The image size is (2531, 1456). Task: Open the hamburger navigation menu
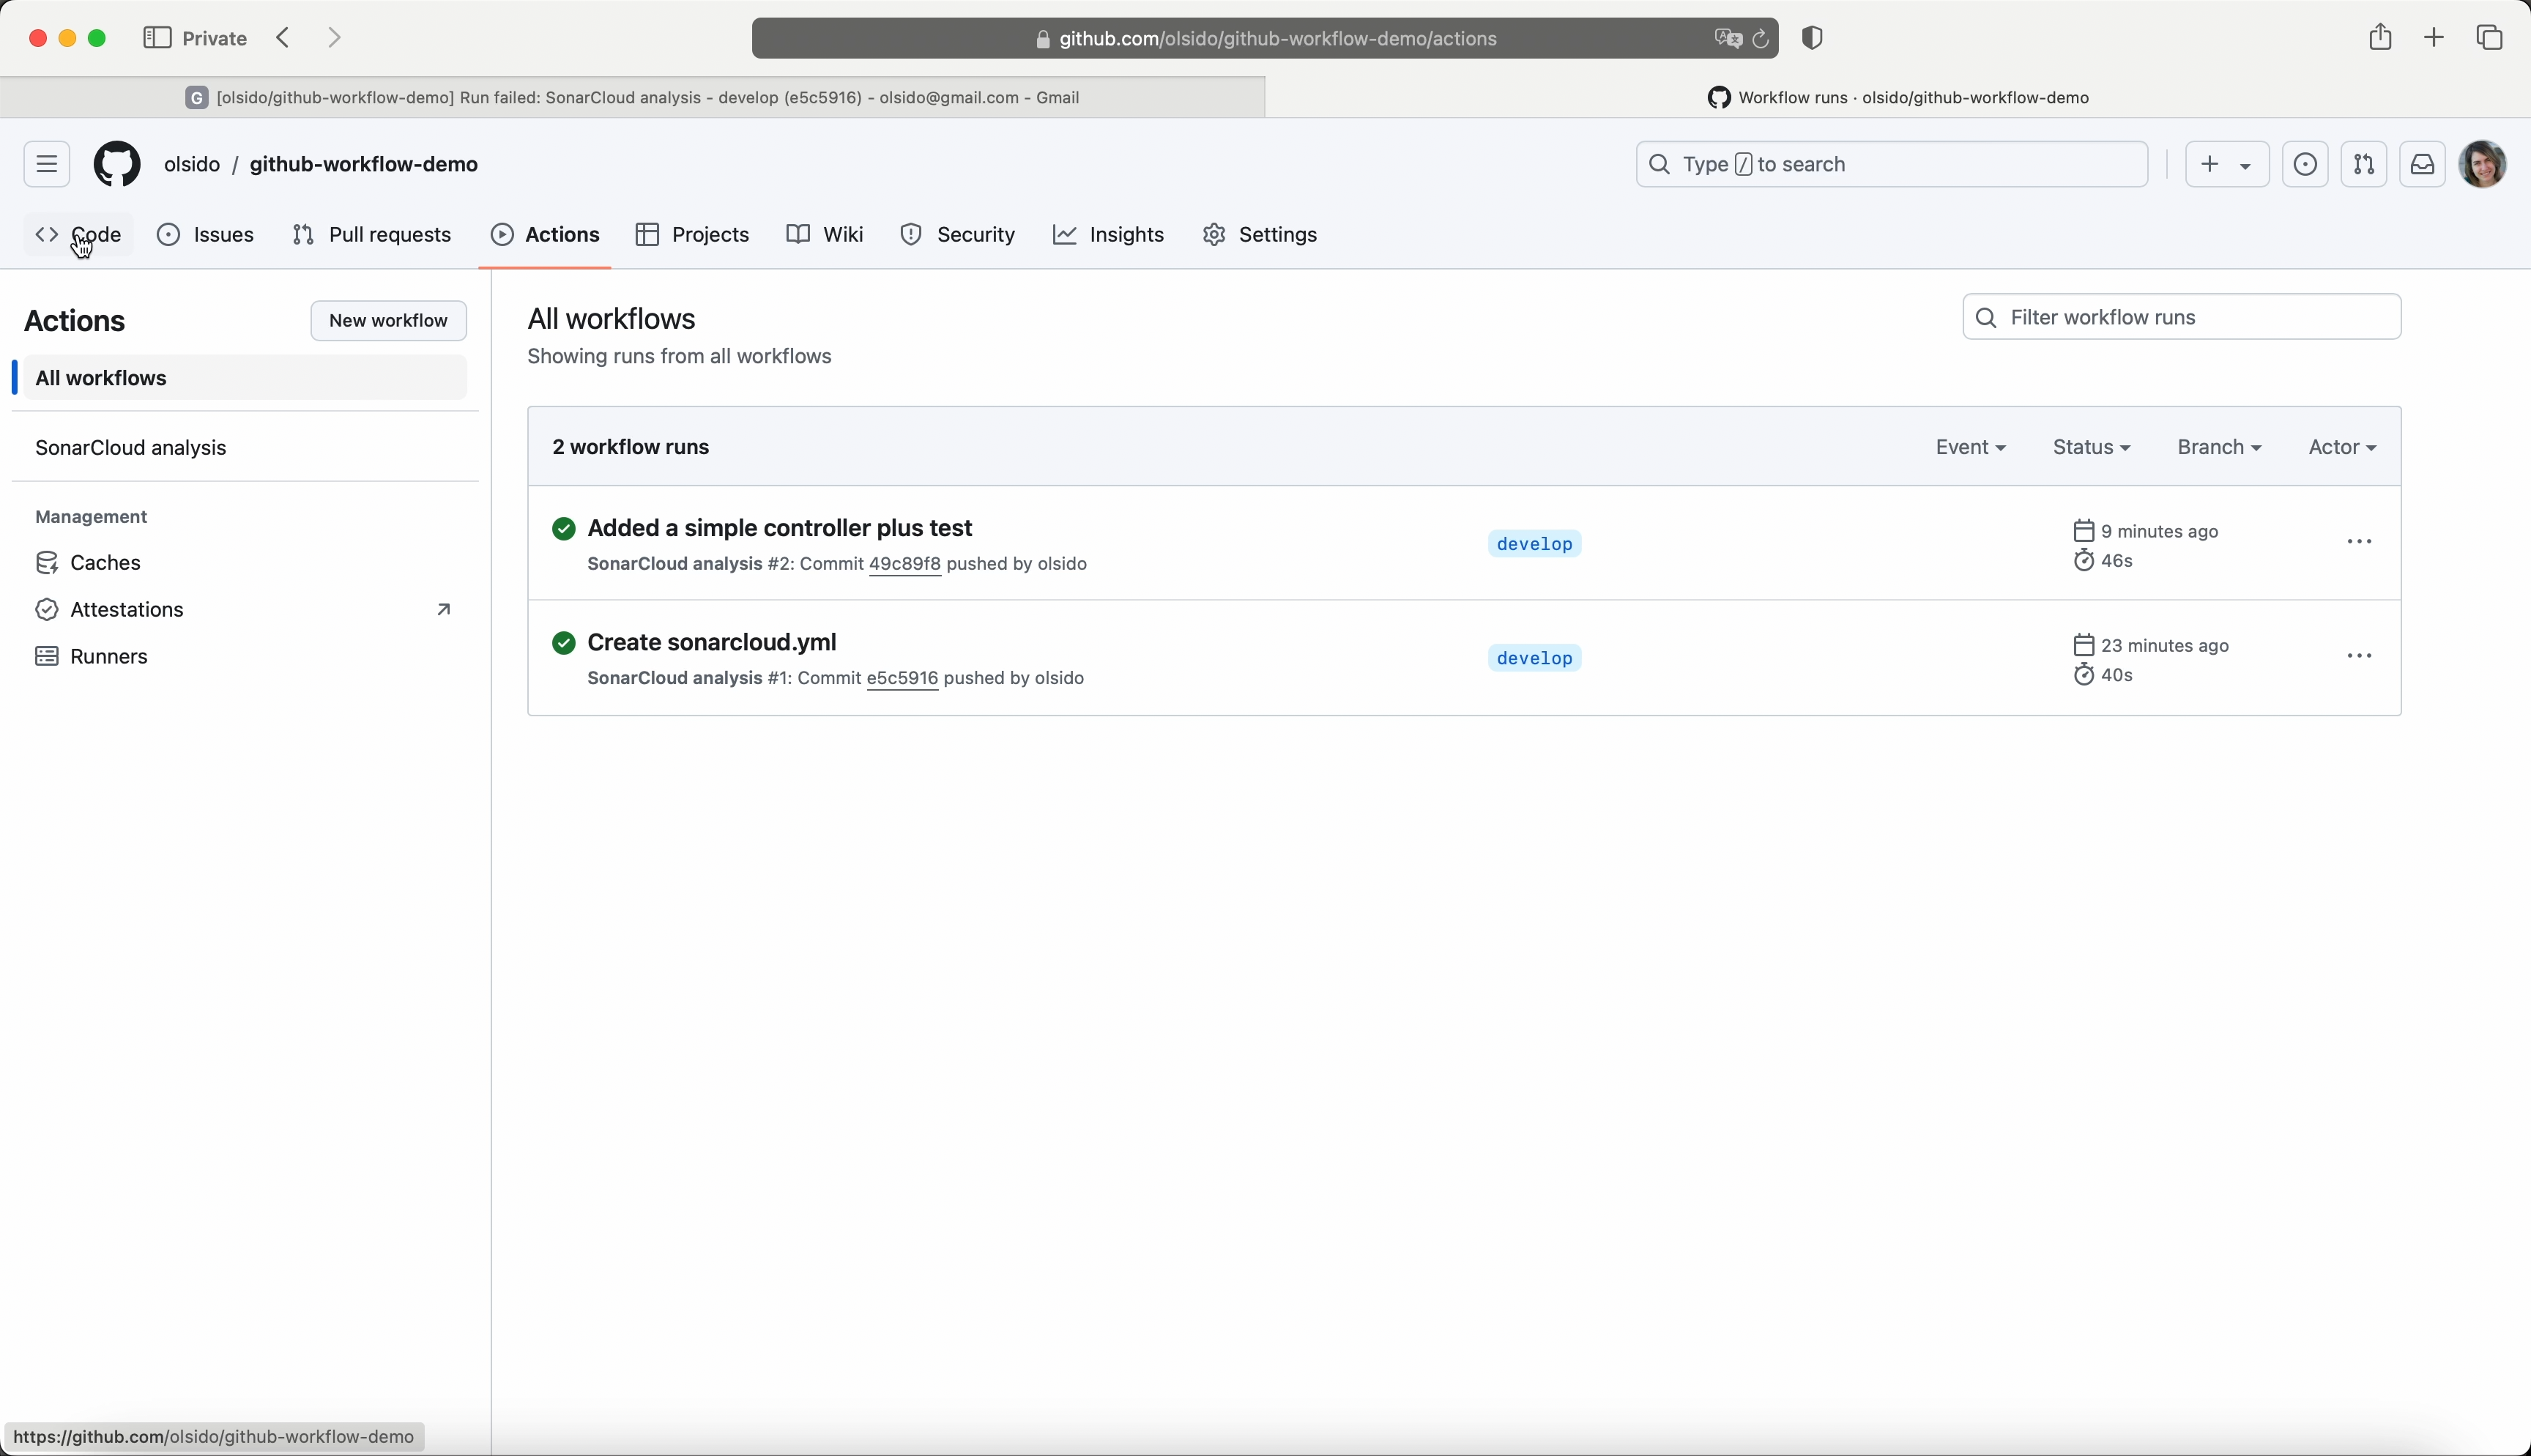(47, 164)
